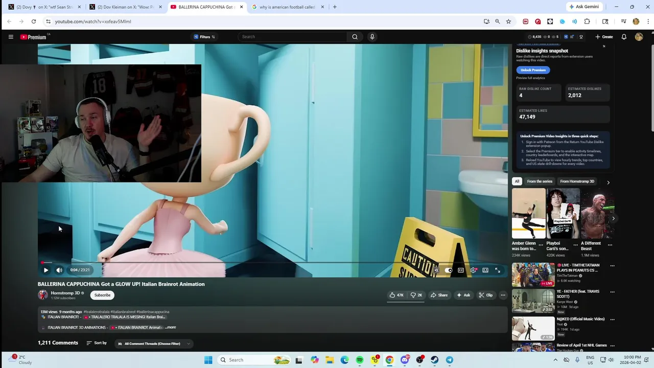Reload the page
Viewport: 654px width, 368px height.
pos(34,21)
